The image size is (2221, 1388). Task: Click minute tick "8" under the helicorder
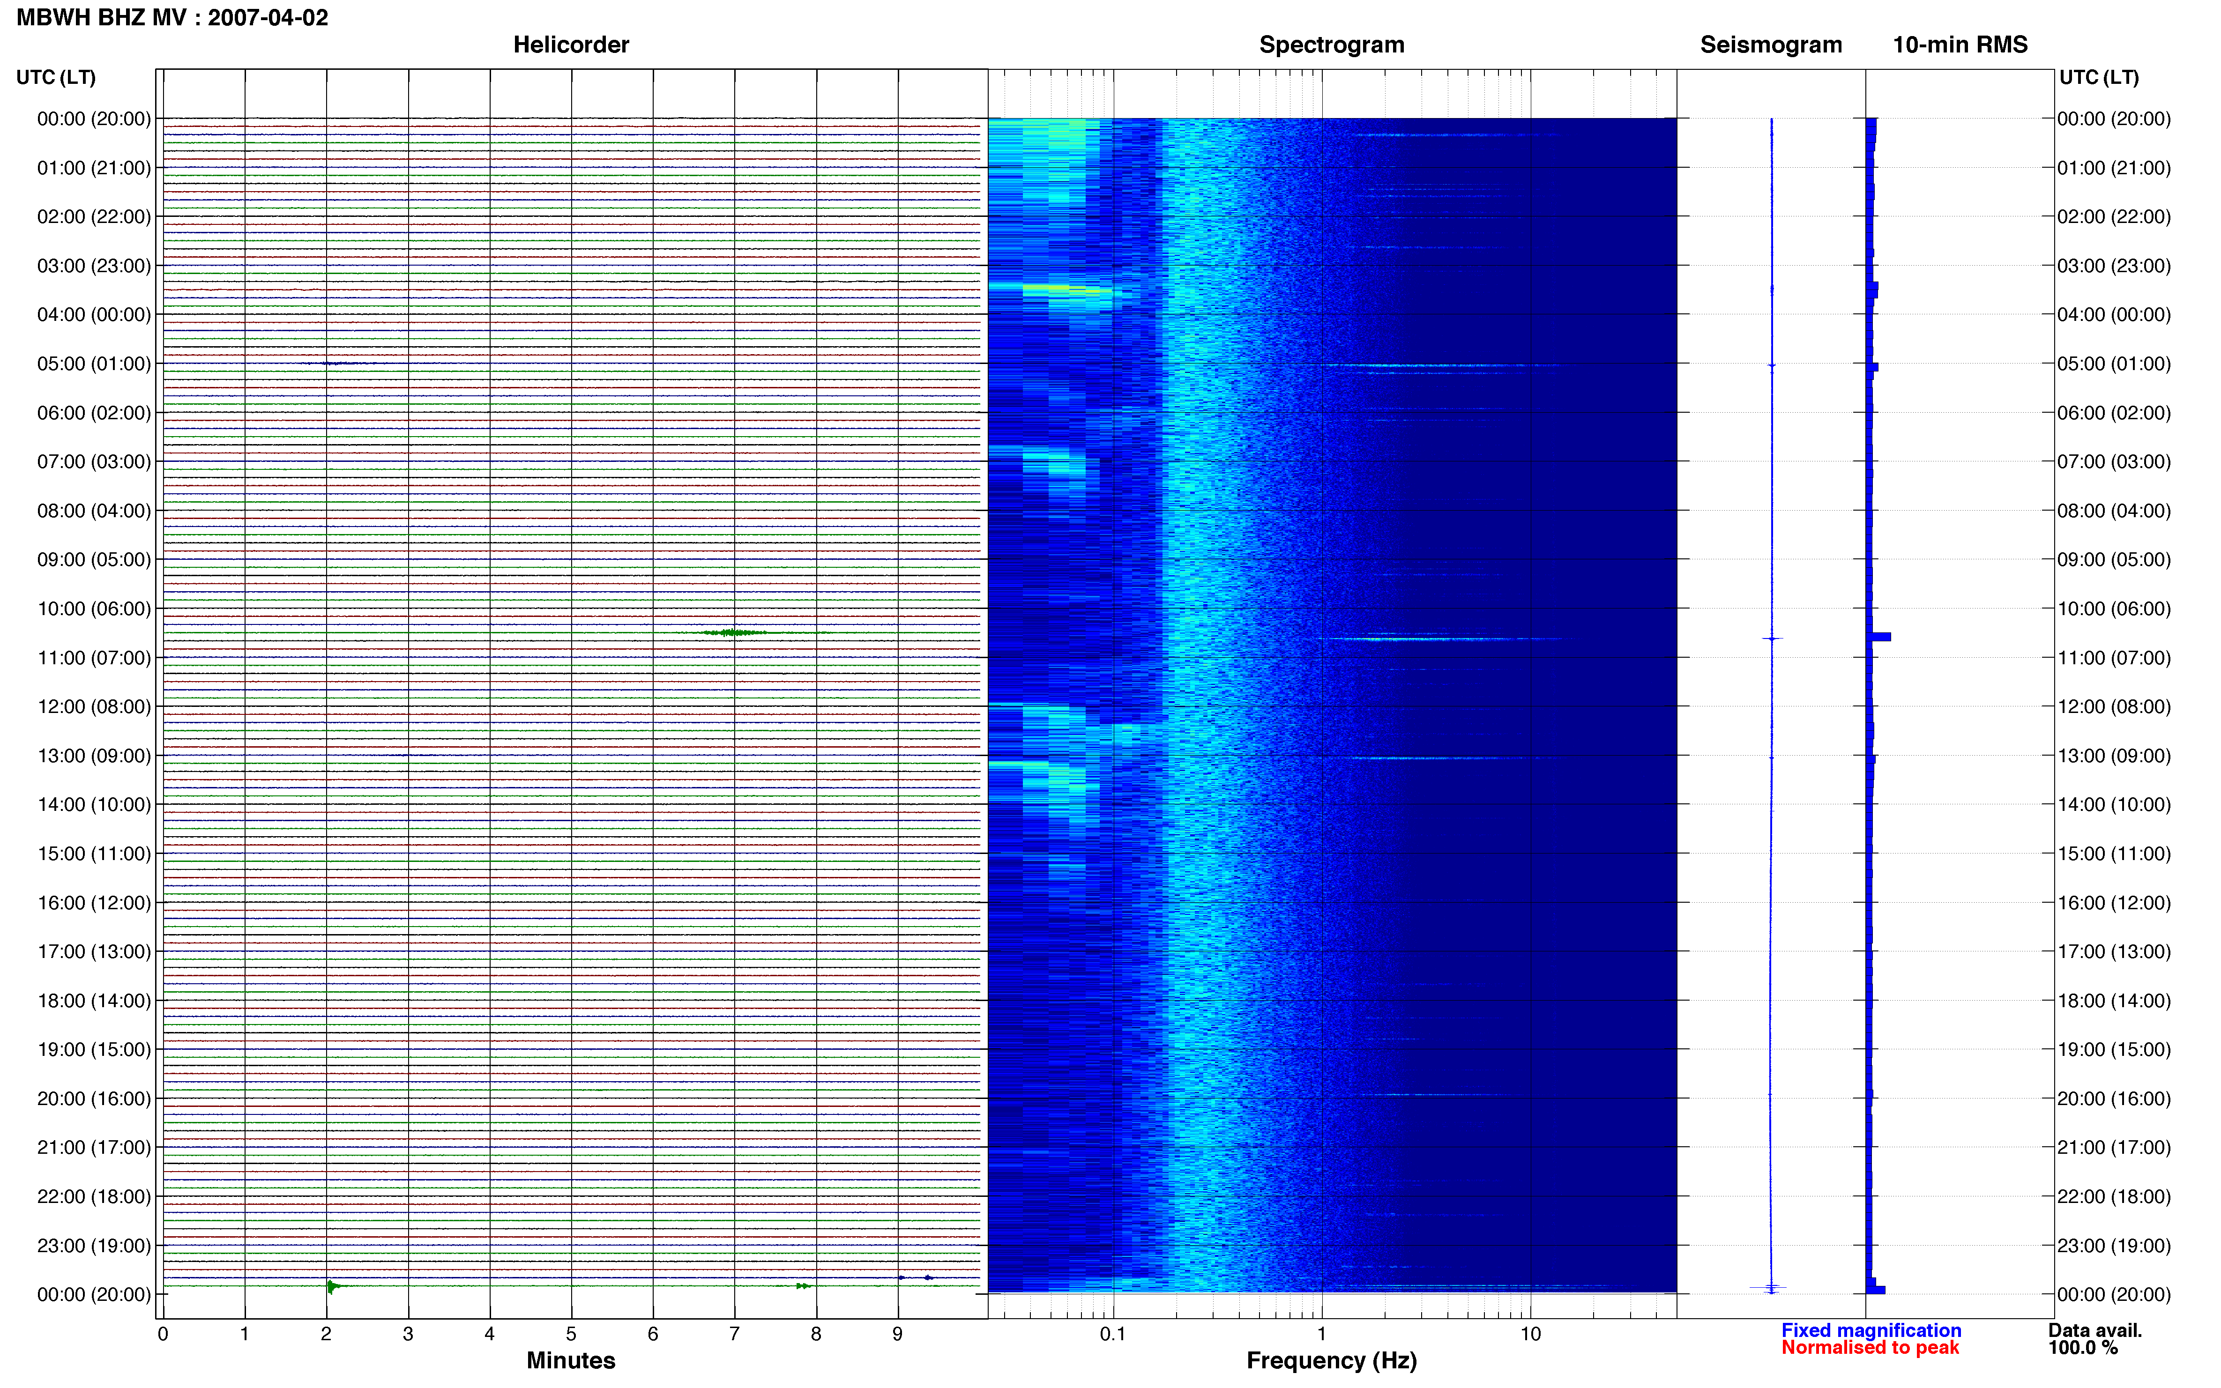tap(816, 1334)
